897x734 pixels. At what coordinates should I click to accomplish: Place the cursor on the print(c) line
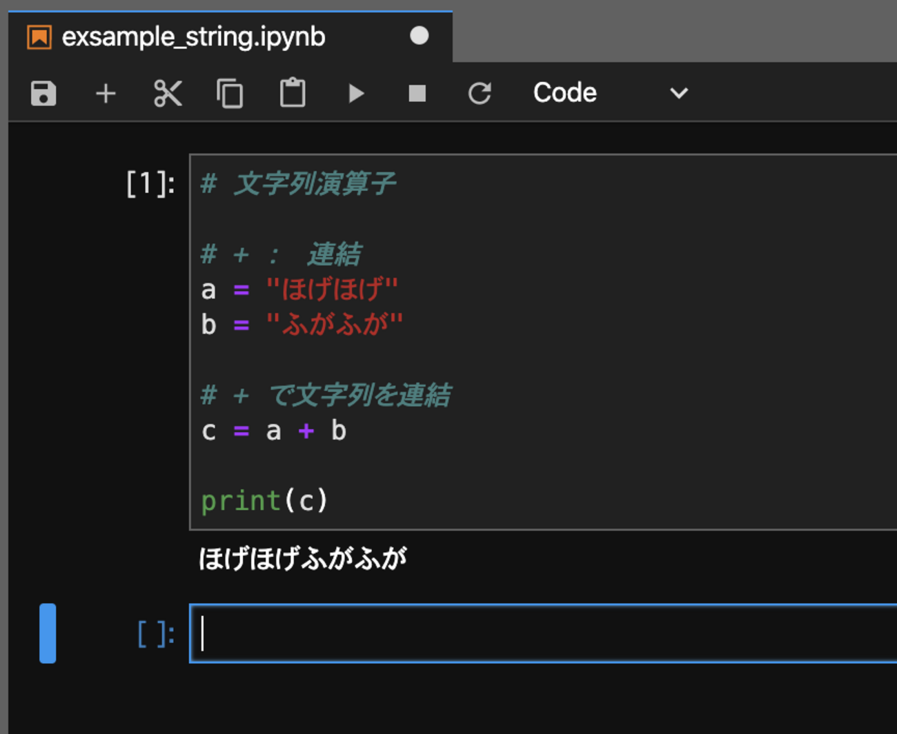click(264, 501)
